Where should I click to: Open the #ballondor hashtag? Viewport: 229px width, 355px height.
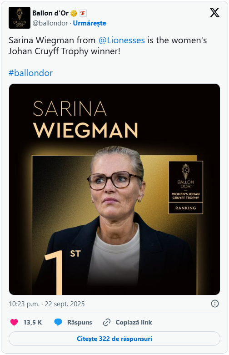click(x=31, y=73)
